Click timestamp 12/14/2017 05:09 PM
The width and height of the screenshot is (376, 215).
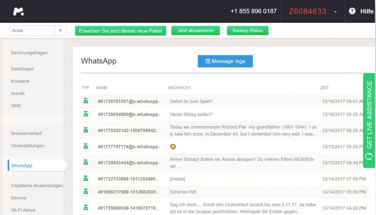pos(344,192)
